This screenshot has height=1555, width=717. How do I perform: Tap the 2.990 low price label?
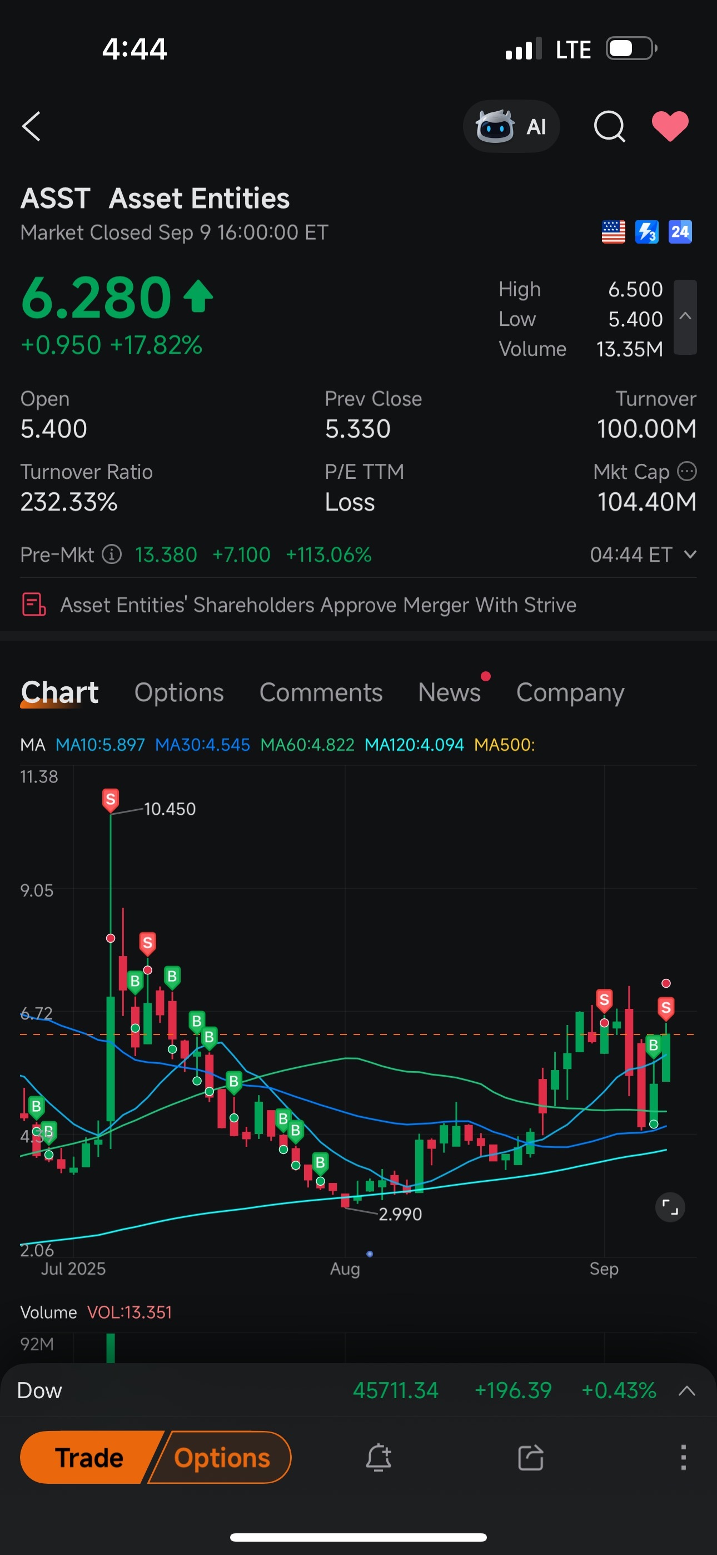pyautogui.click(x=400, y=1214)
